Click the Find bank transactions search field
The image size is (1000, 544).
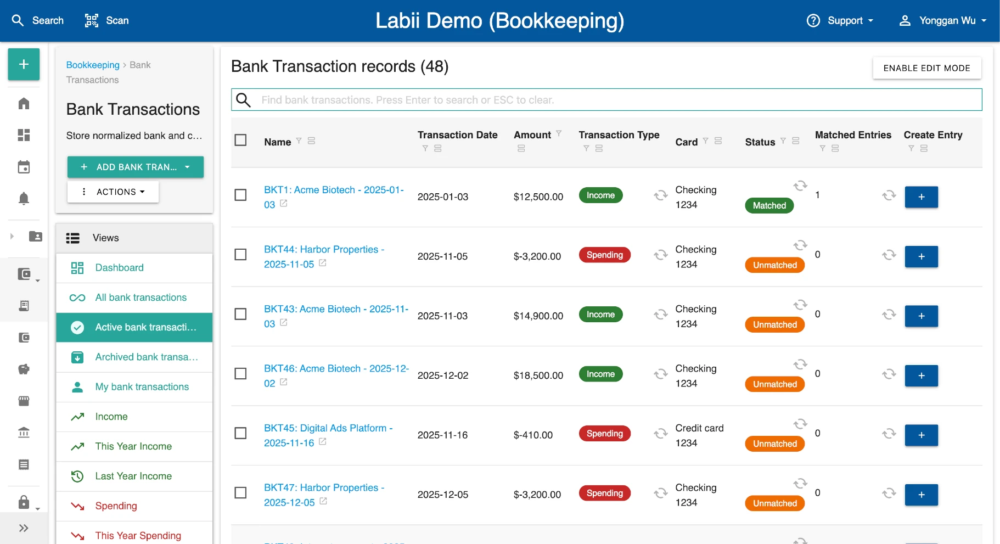coord(606,100)
